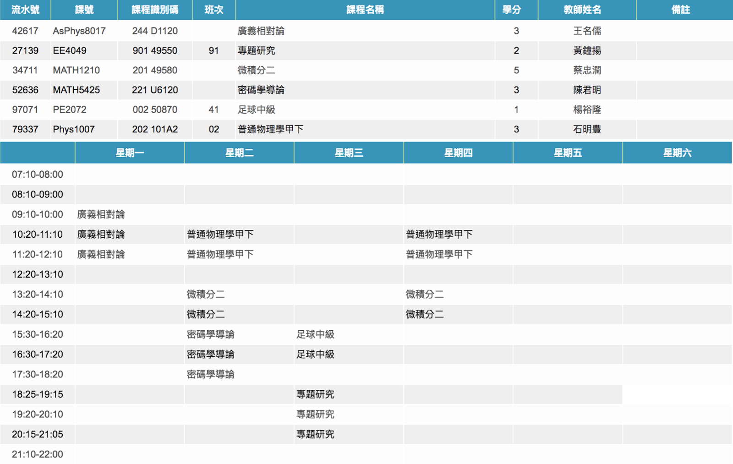Click the 課程名稱 column header
The image size is (733, 464).
point(365,10)
